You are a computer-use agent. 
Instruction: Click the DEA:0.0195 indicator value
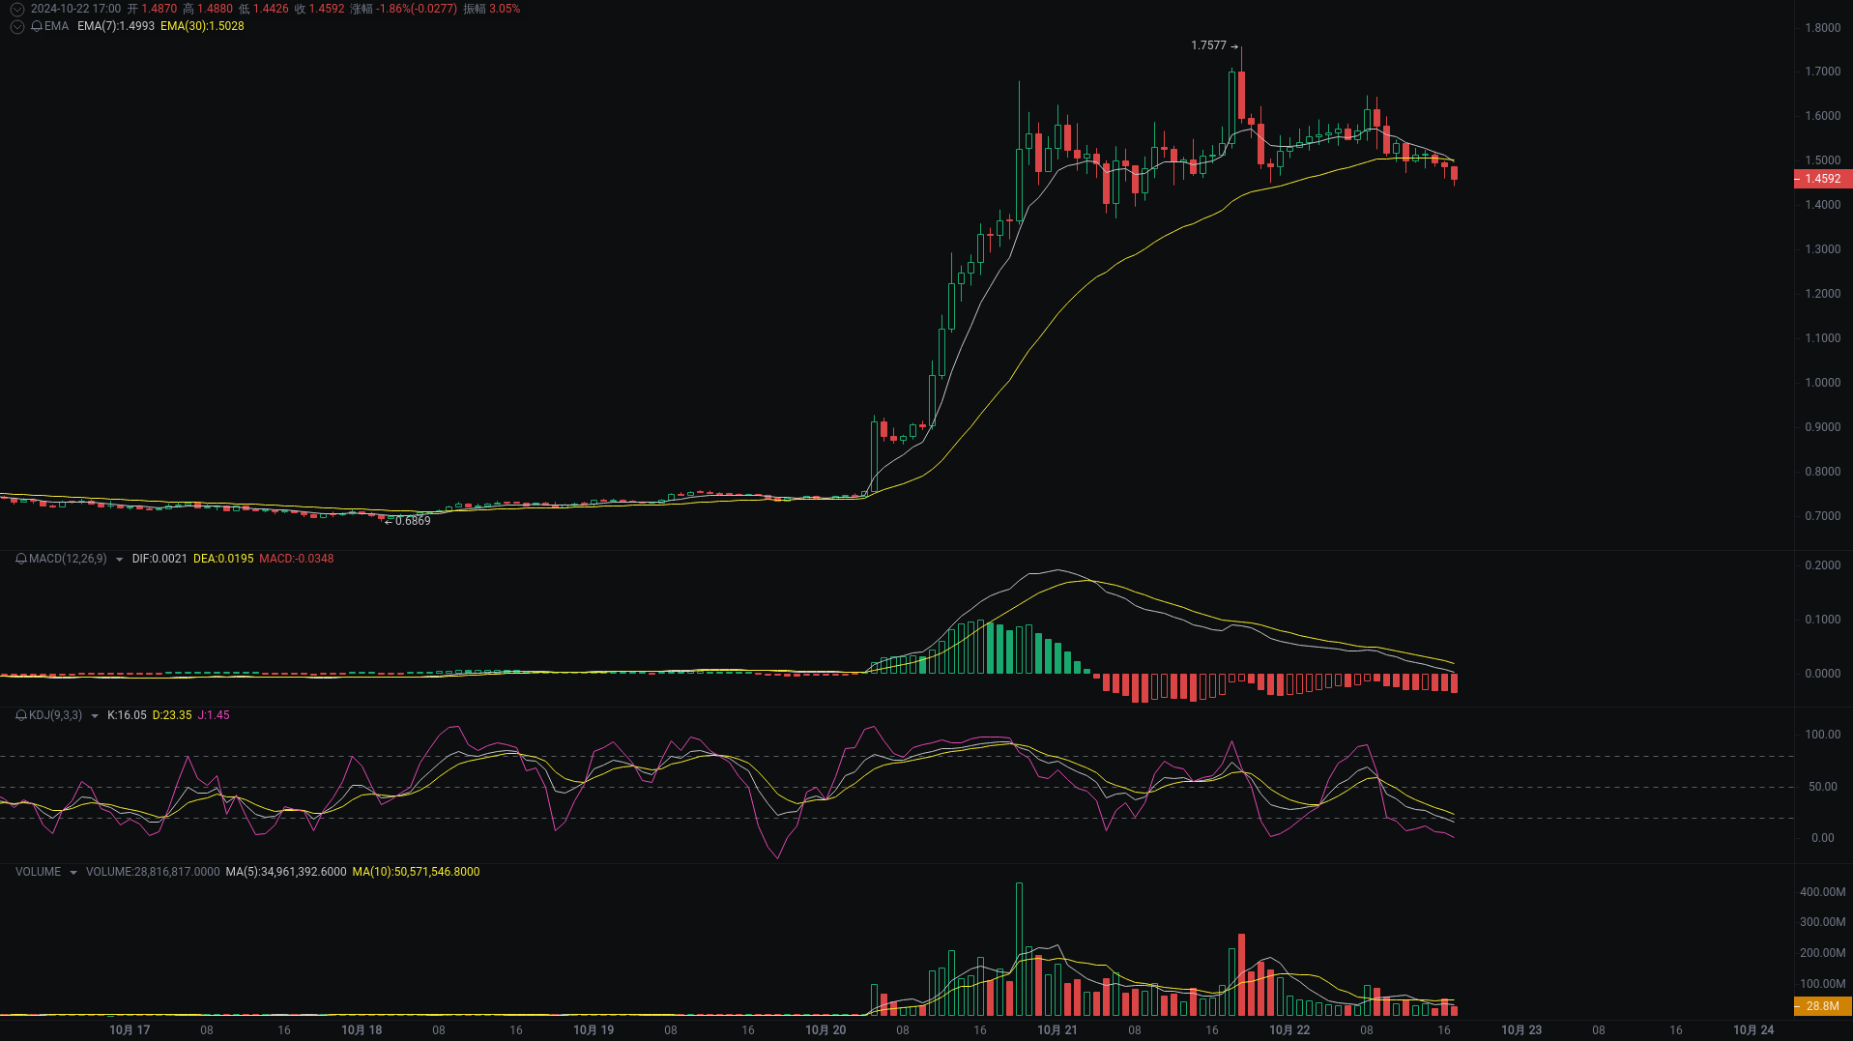pos(222,559)
